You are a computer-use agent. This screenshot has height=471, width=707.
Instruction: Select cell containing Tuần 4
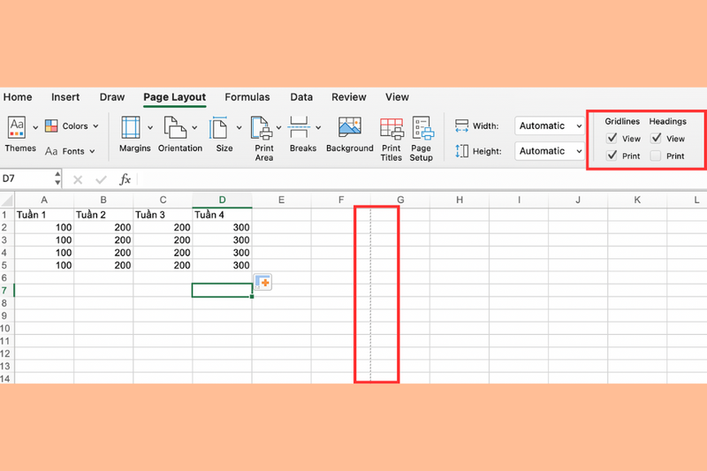[222, 215]
